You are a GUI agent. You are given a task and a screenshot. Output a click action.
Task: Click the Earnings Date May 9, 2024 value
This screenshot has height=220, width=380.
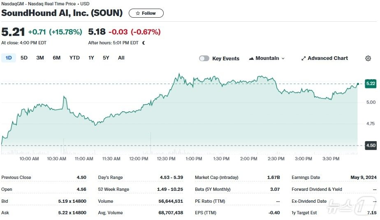pos(364,177)
